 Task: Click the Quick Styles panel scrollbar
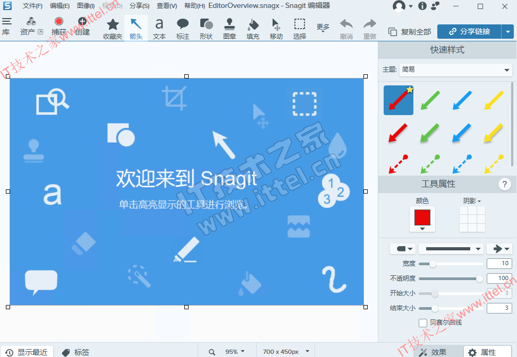tap(512, 125)
